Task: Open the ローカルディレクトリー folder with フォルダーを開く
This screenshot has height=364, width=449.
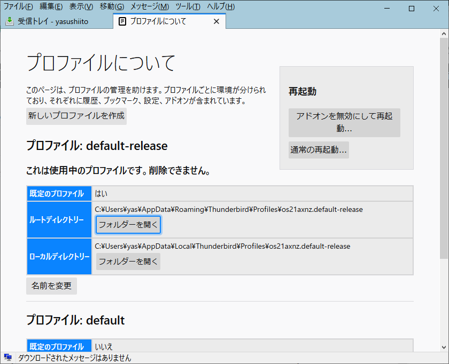Action: [128, 261]
